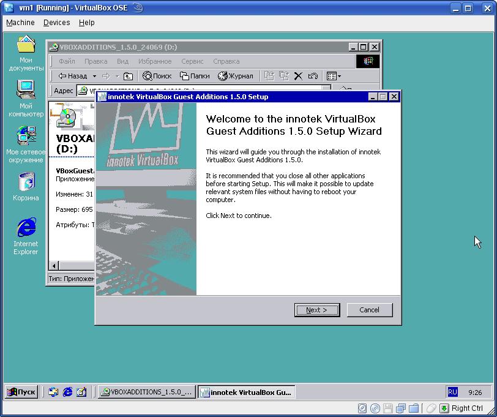Click Next in the Guest Additions setup
The image size is (497, 417).
316,310
